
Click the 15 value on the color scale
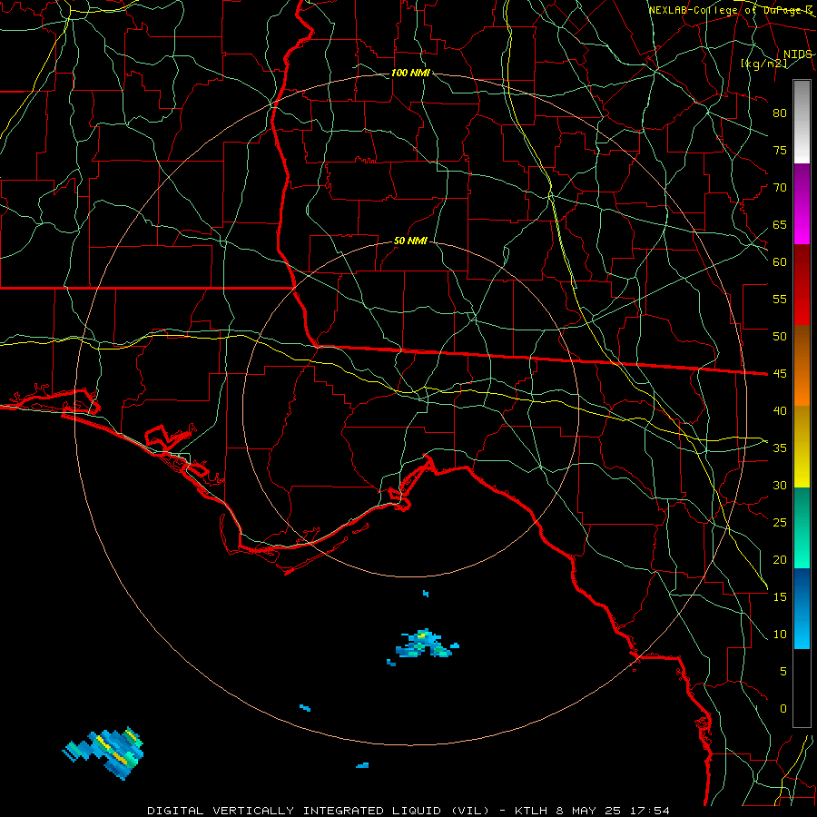(x=780, y=596)
